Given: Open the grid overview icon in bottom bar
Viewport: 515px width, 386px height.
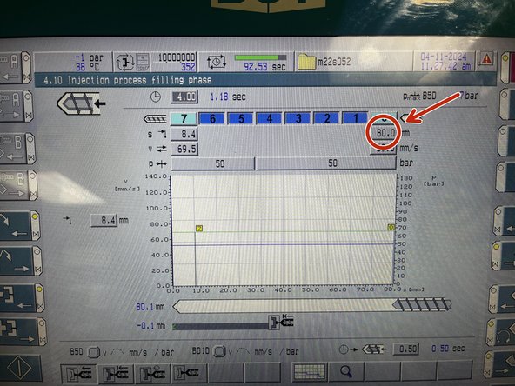Looking at the screenshot, I should click(310, 371).
